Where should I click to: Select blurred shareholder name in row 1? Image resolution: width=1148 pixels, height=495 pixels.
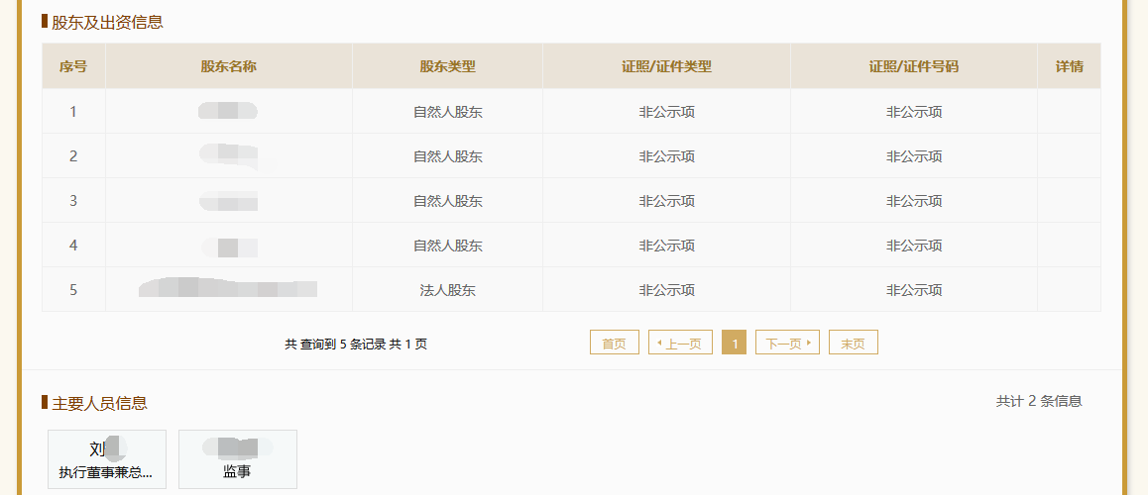pos(228,112)
